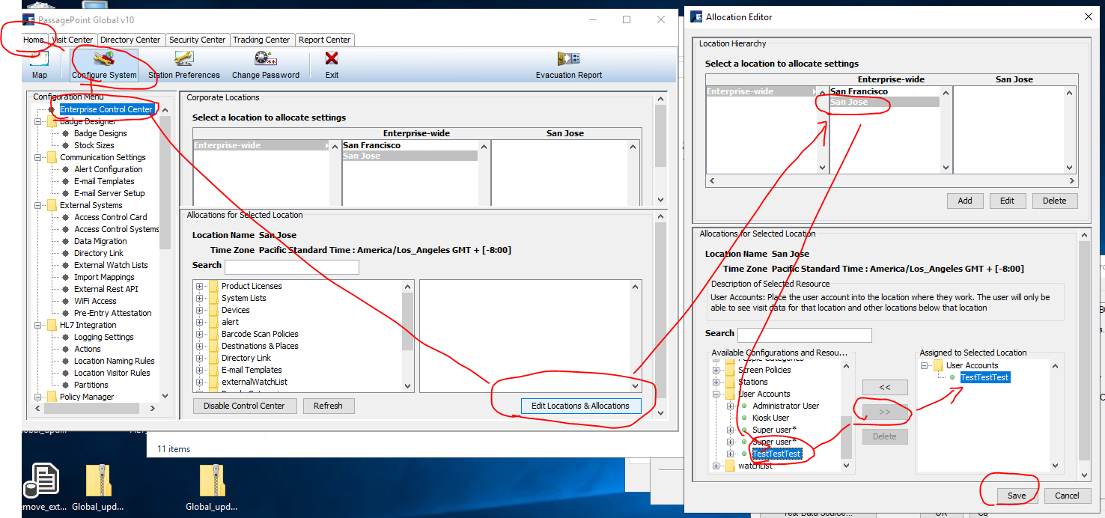Open External Rest API tree item
This screenshot has height=518, width=1105.
(106, 289)
